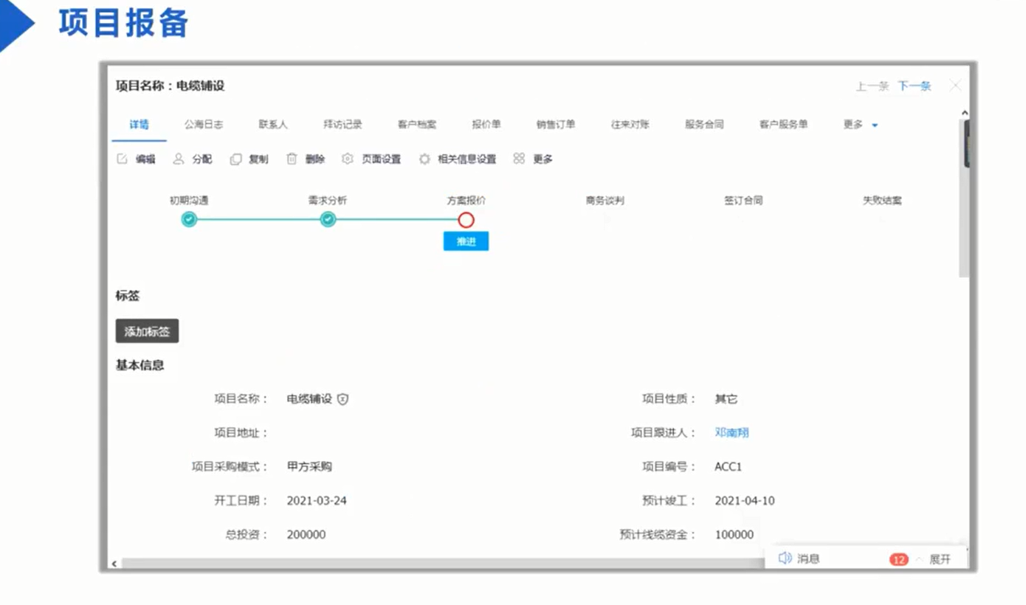1026x605 pixels.
Task: Expand the 更多 tabs dropdown arrow
Action: pyautogui.click(x=875, y=125)
